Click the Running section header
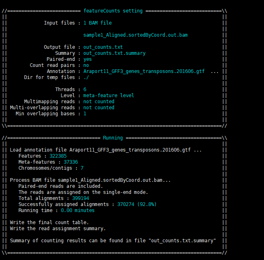This screenshot has width=264, height=260. point(113,138)
